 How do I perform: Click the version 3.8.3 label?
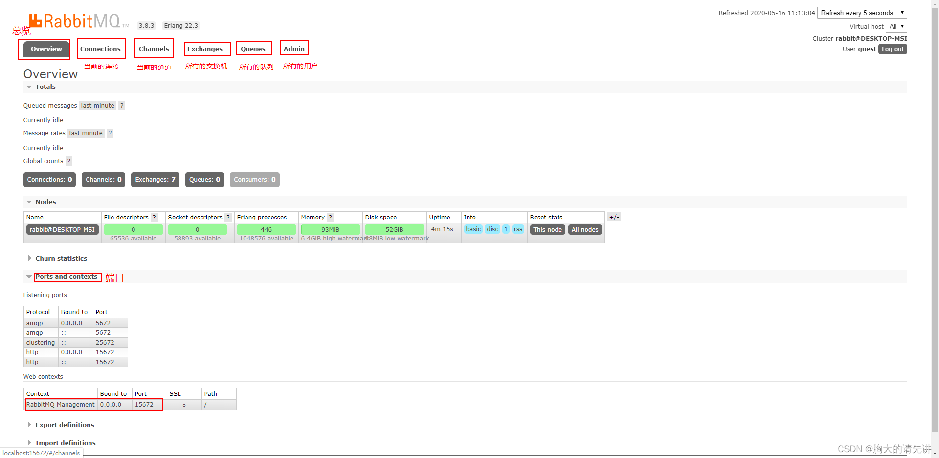coord(146,25)
